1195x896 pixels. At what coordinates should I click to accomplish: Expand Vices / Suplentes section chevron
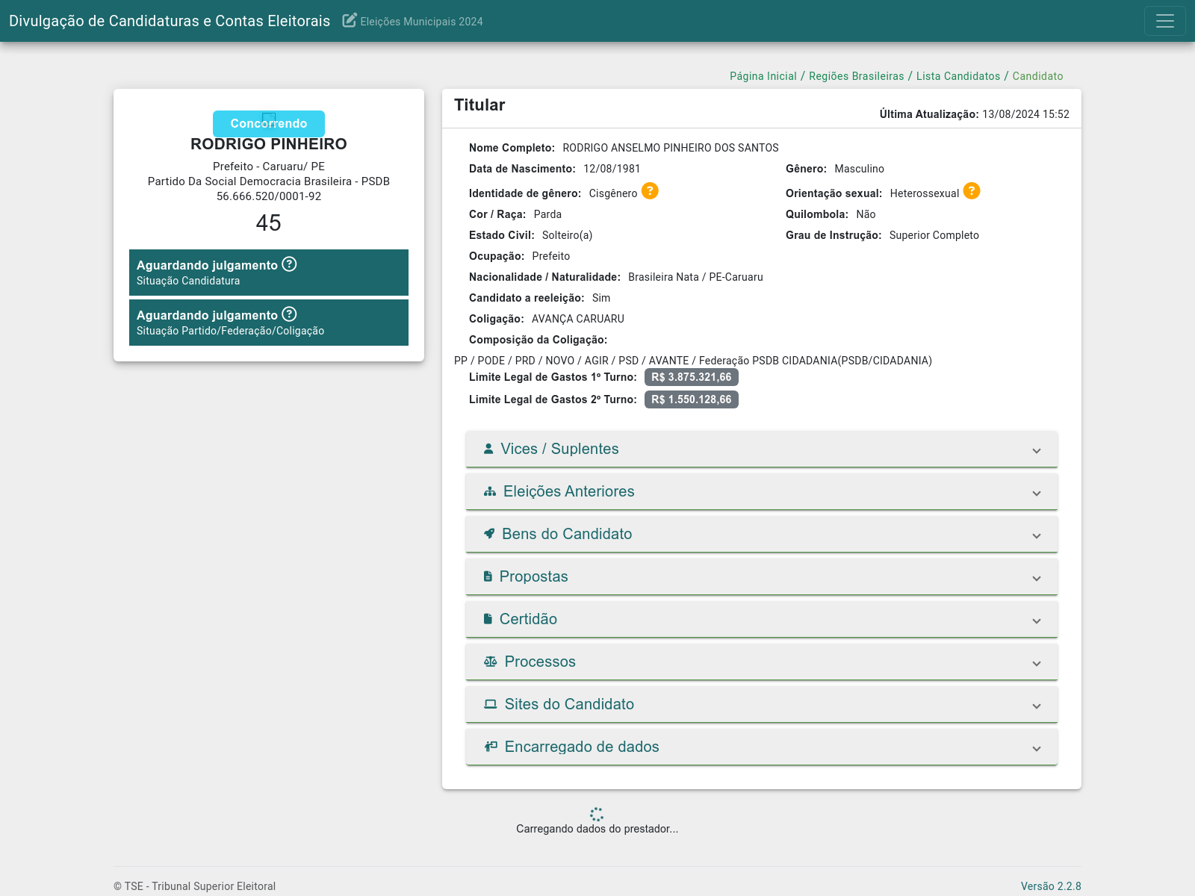(x=1037, y=450)
